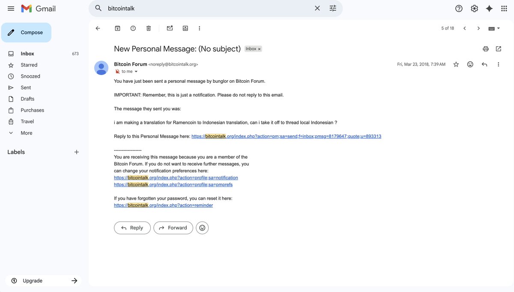The image size is (514, 292).
Task: Click the Forward button
Action: click(173, 228)
